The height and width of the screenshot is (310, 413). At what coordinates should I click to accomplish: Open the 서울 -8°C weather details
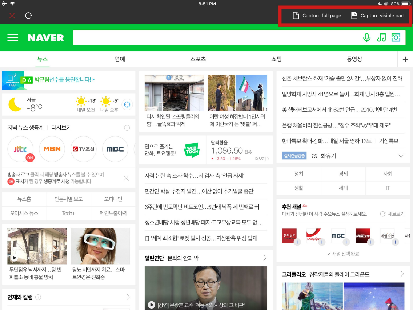[x=25, y=104]
